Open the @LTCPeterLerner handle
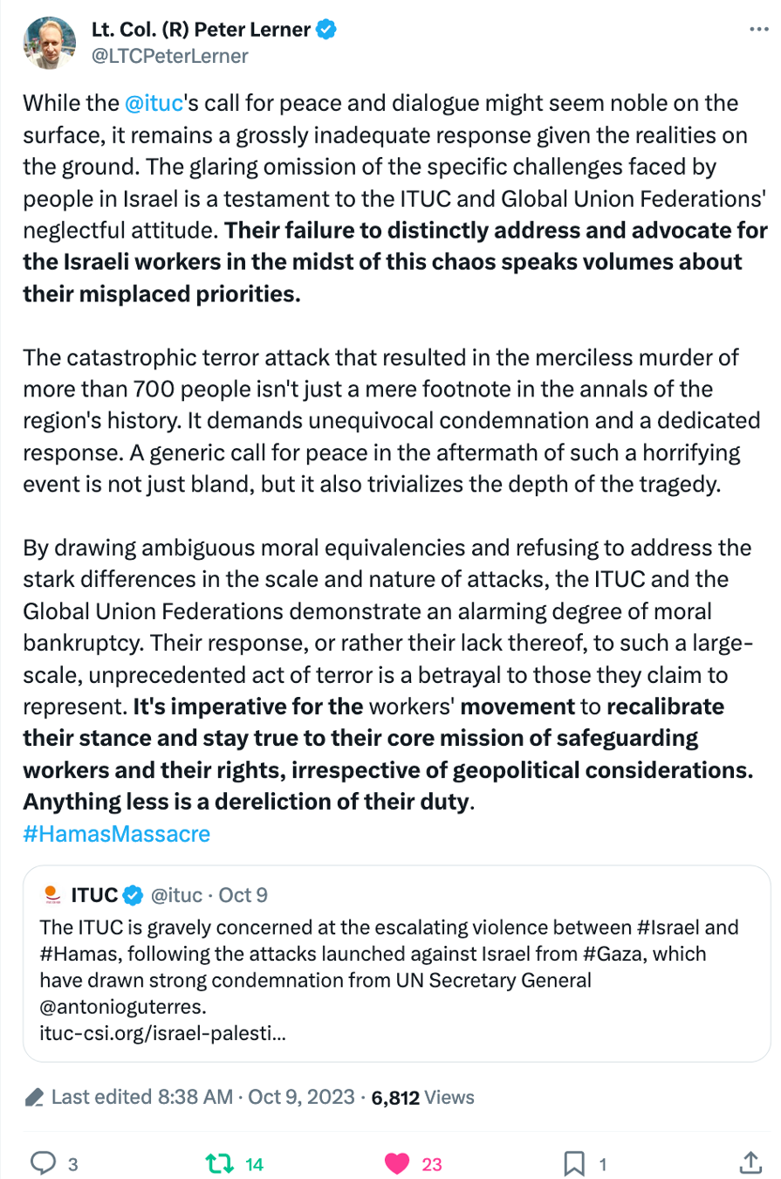Image resolution: width=781 pixels, height=1179 pixels. click(169, 56)
